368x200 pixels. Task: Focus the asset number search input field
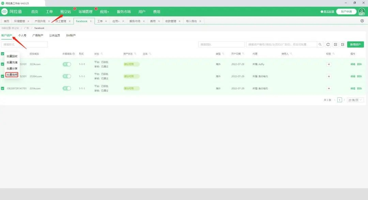coord(282,44)
